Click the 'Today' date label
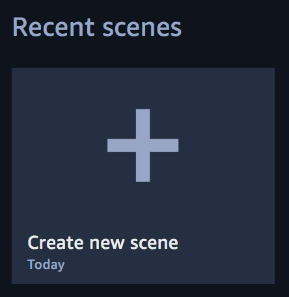 pyautogui.click(x=46, y=265)
